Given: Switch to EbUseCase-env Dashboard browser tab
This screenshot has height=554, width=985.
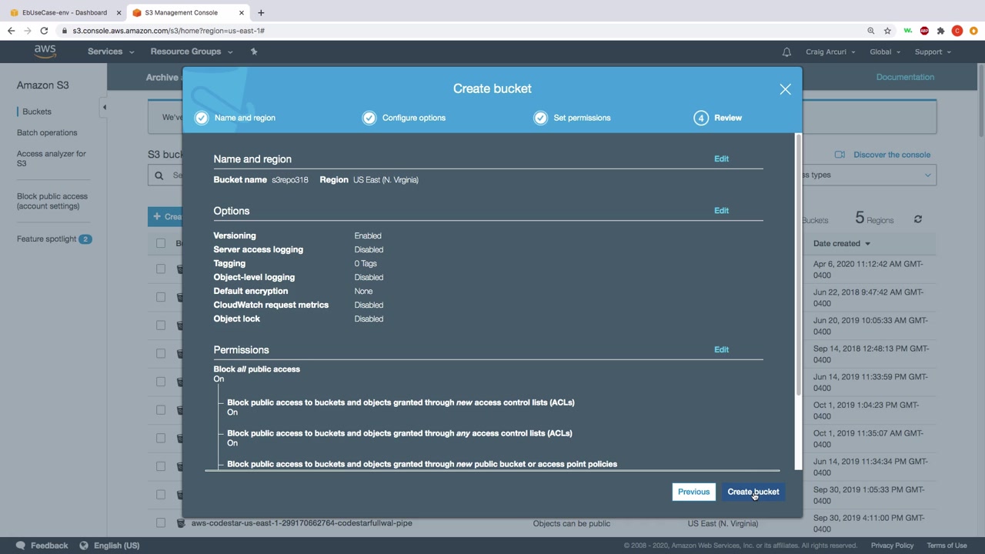Looking at the screenshot, I should click(65, 12).
